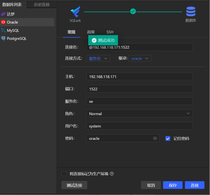Click the 达梦 database icon
This screenshot has height=195, width=210.
point(3,14)
